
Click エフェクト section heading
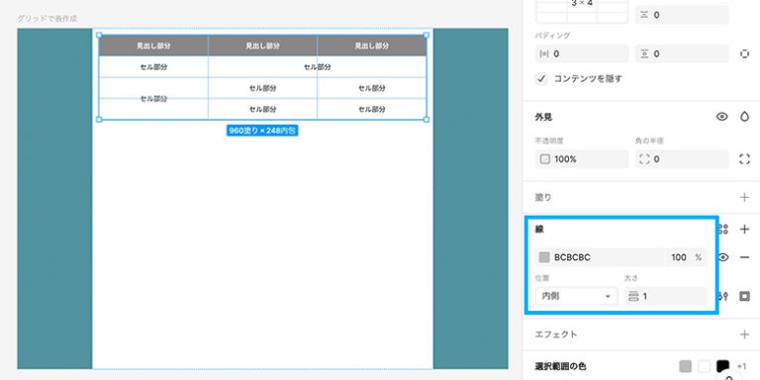[556, 334]
